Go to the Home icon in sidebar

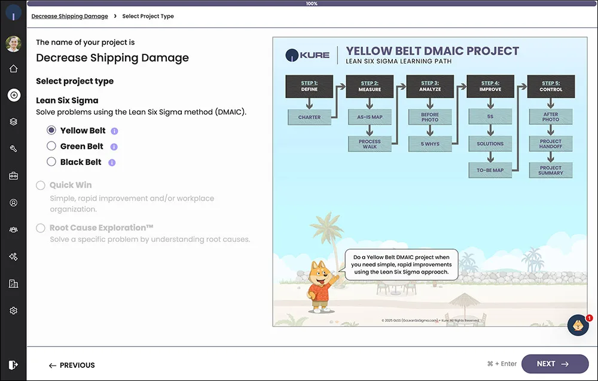coord(13,69)
